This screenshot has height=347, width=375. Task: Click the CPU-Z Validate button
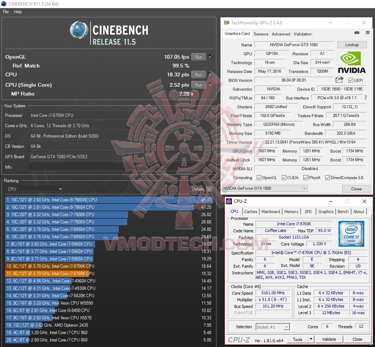(x=329, y=339)
